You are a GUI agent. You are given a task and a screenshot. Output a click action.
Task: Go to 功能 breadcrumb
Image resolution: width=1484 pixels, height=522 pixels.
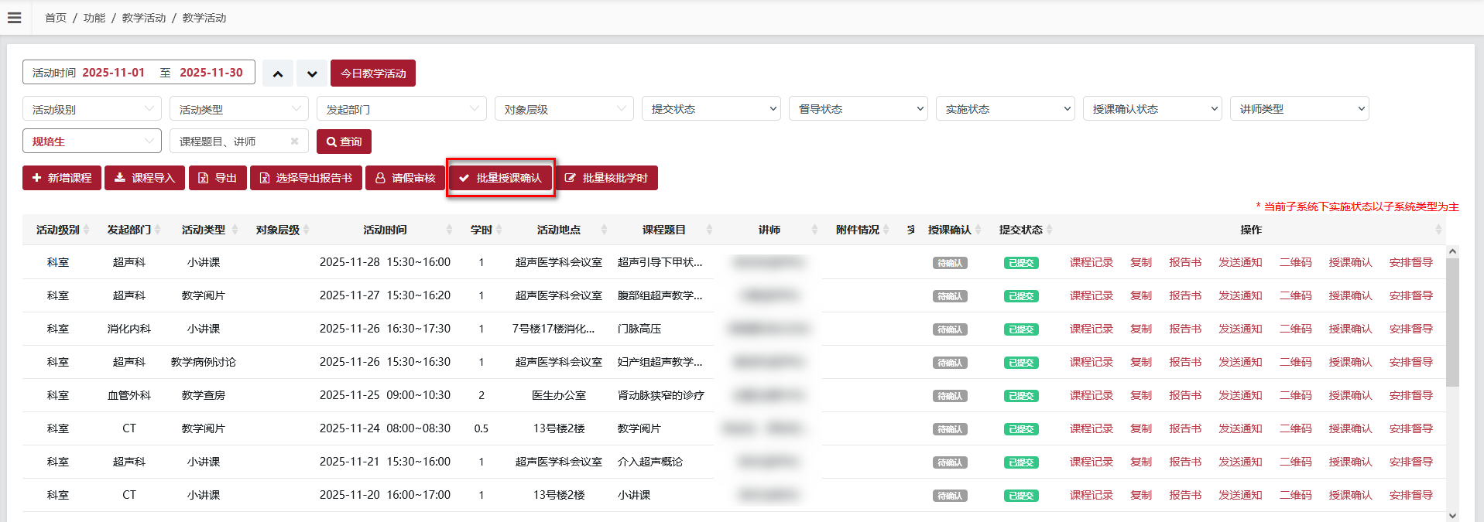coord(94,18)
